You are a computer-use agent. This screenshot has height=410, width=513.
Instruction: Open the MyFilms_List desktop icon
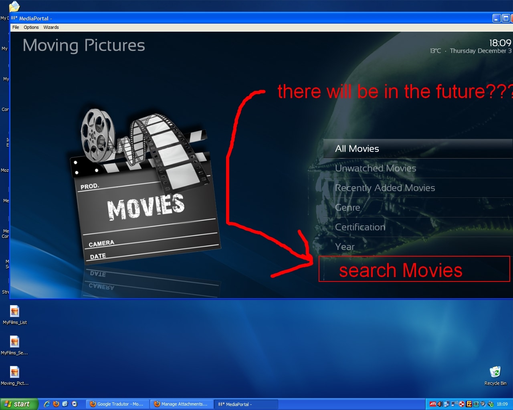pos(14,315)
